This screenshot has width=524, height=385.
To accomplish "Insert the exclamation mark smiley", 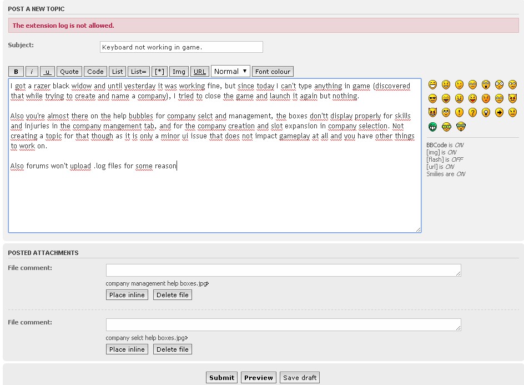I will click(460, 112).
